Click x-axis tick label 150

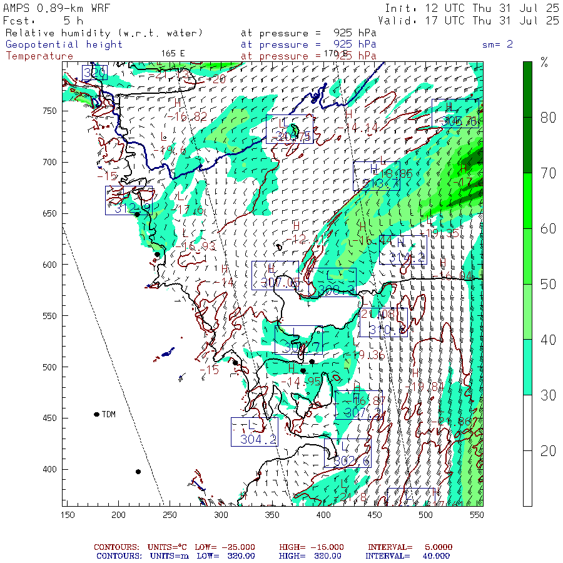(x=68, y=515)
